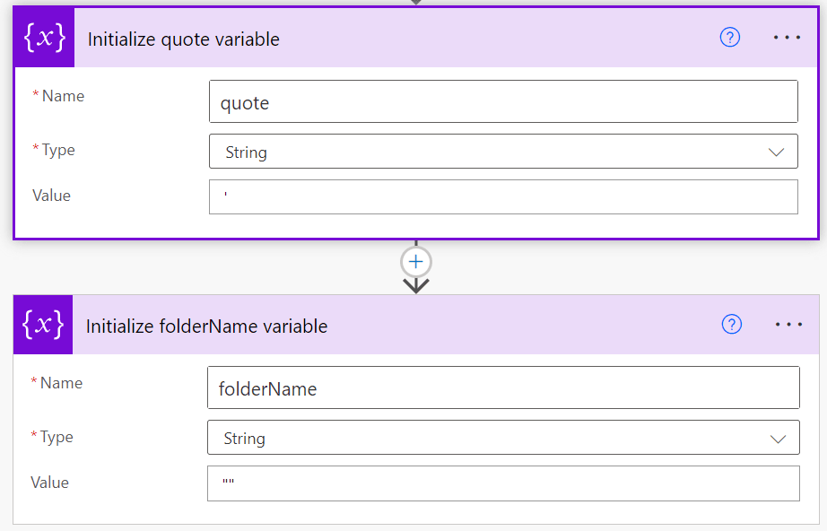Click the Name field containing folderName
This screenshot has width=827, height=531.
(502, 388)
